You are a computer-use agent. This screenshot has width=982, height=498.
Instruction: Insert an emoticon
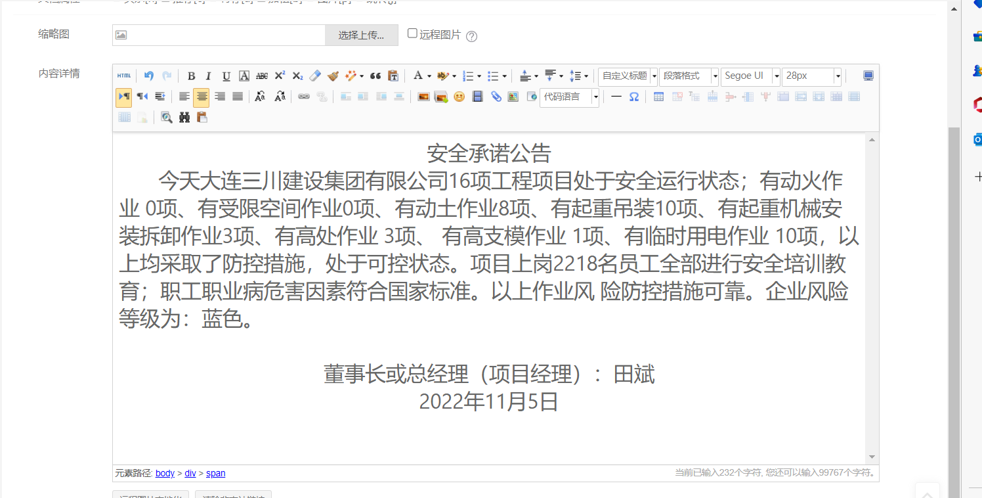pos(459,97)
